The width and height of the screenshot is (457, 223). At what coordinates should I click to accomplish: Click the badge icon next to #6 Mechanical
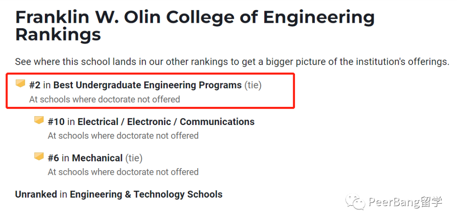39,156
